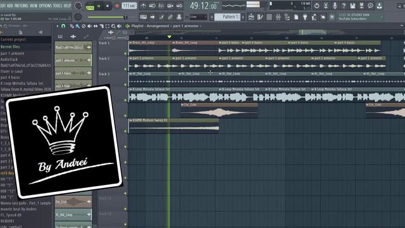Open the Tempo tapper icon
This screenshot has height=228, width=405.
click(x=314, y=17)
